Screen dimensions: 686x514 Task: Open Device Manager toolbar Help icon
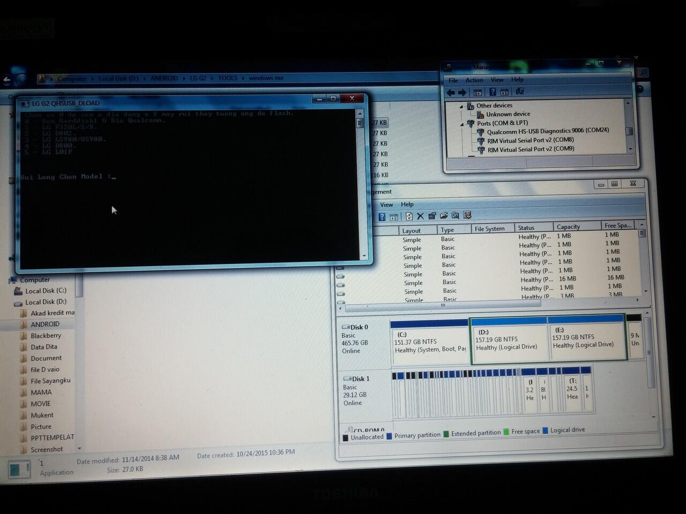493,92
